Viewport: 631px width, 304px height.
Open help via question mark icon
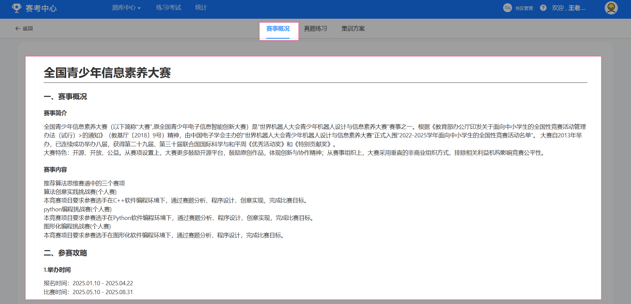[543, 8]
